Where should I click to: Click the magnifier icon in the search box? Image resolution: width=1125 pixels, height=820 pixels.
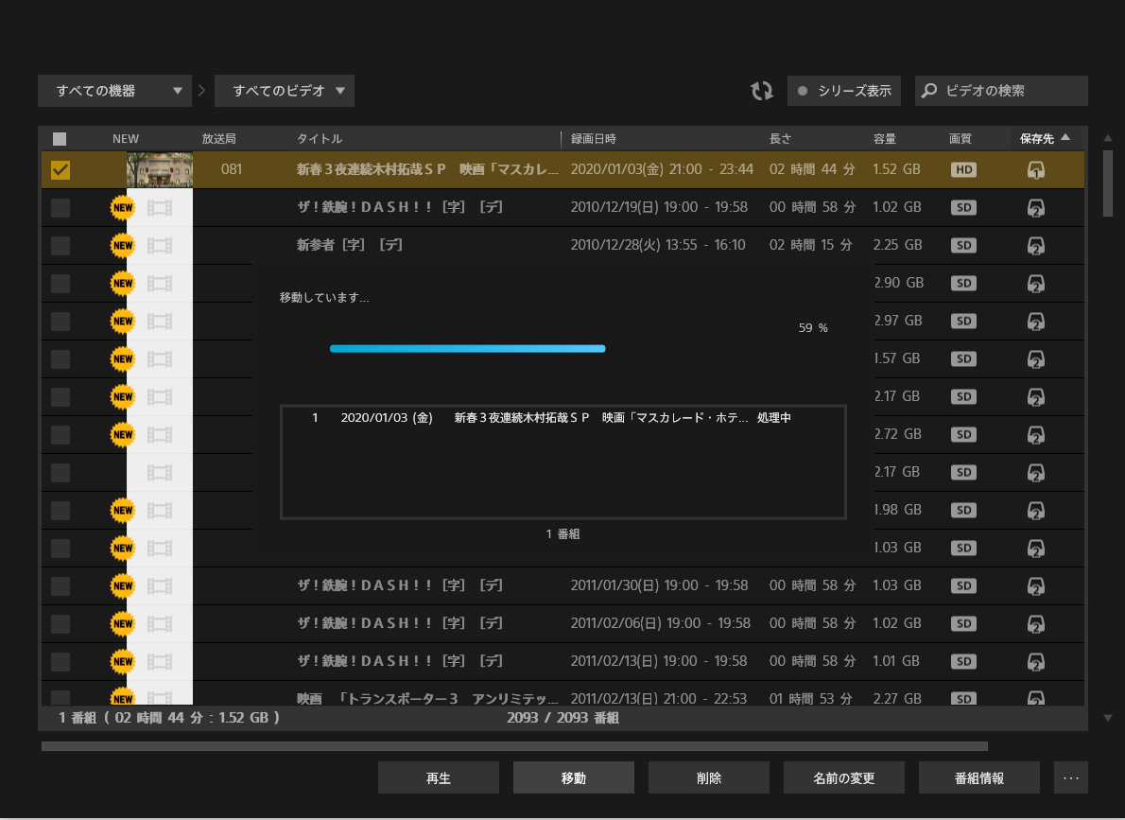coord(930,91)
